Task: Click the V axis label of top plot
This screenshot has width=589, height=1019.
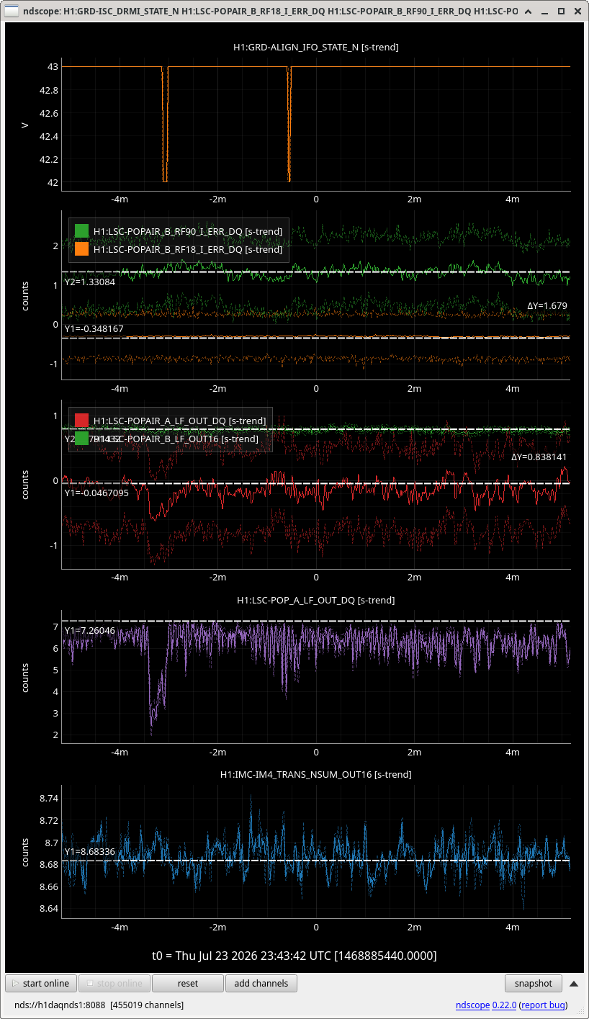Action: click(x=25, y=125)
